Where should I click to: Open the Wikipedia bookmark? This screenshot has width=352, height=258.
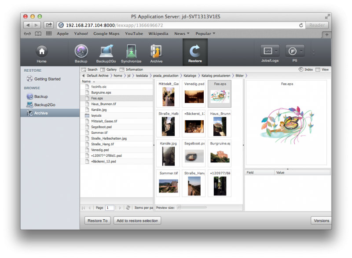pyautogui.click(x=158, y=34)
